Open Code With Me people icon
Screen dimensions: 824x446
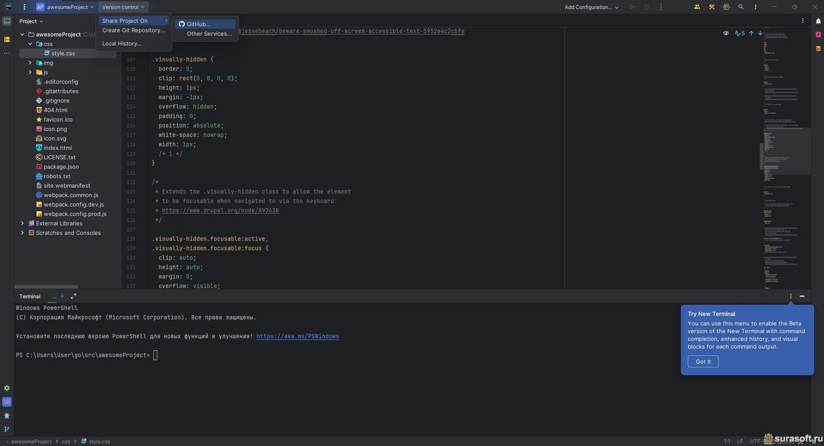pos(697,7)
